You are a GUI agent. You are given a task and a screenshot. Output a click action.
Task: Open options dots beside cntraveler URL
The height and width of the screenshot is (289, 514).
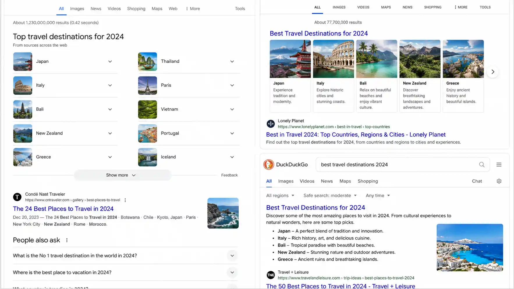point(125,200)
